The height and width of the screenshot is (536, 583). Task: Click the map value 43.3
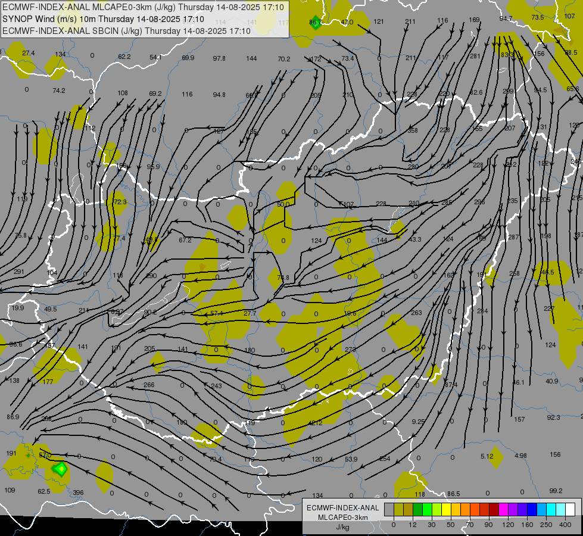414,239
